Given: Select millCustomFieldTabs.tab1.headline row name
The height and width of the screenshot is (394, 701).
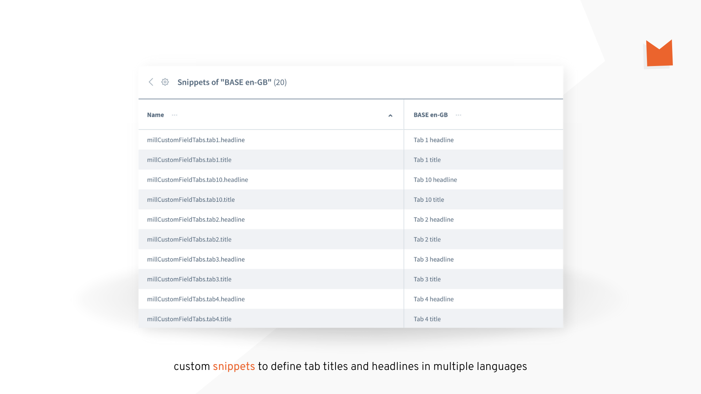Looking at the screenshot, I should 196,140.
